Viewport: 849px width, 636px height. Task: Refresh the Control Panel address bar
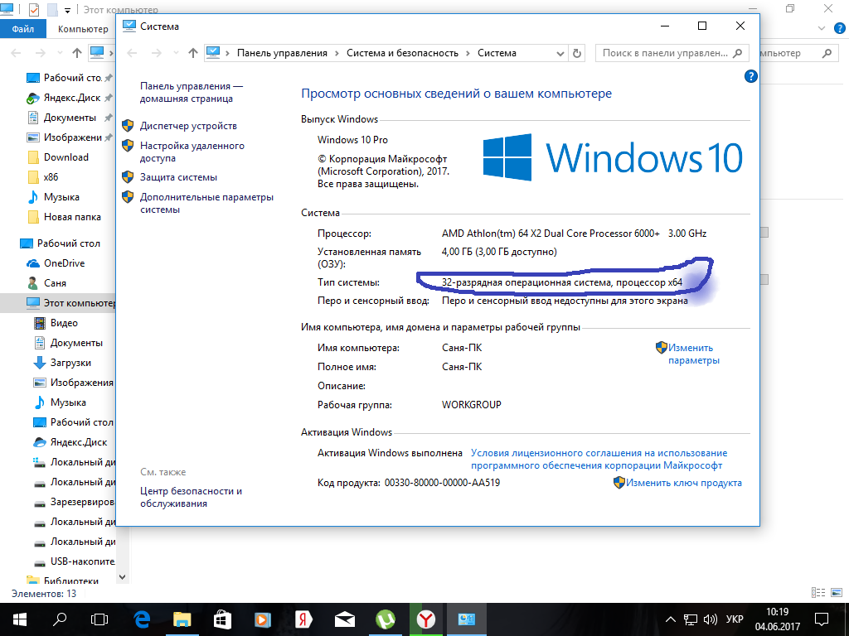[578, 53]
